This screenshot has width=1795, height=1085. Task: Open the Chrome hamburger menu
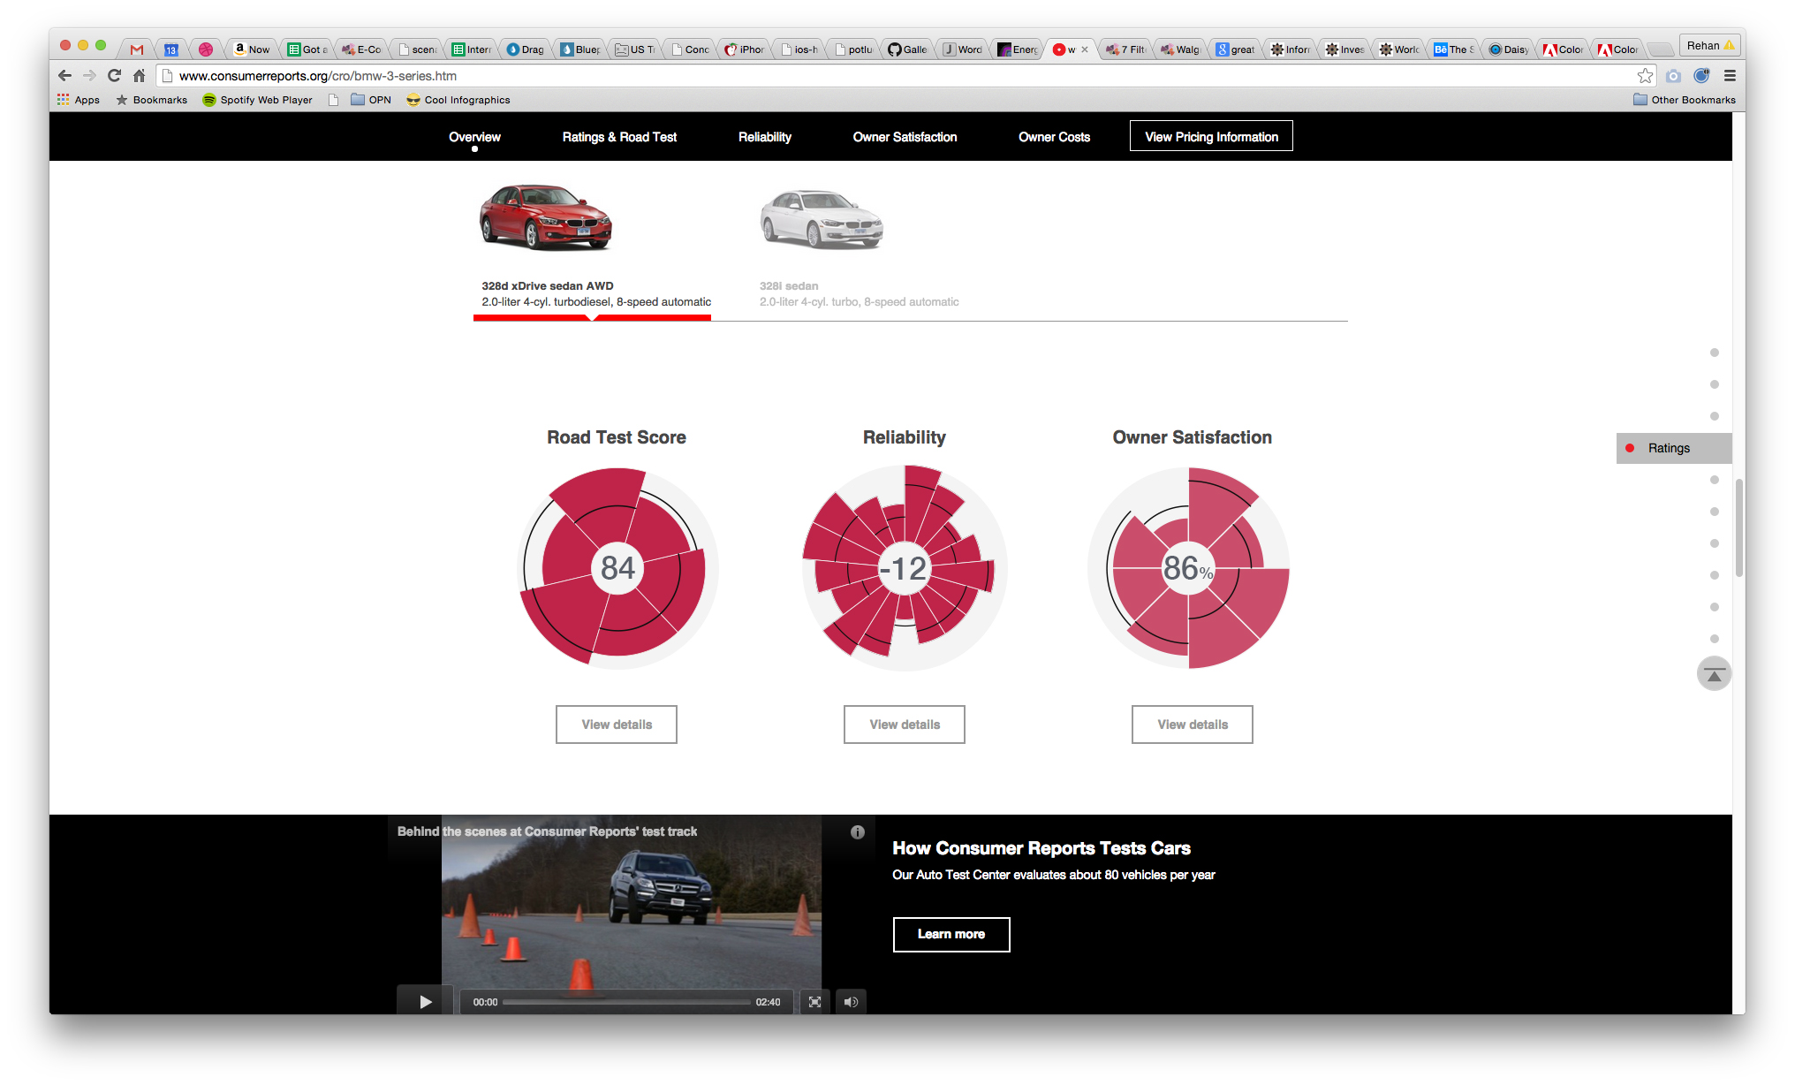pos(1730,75)
